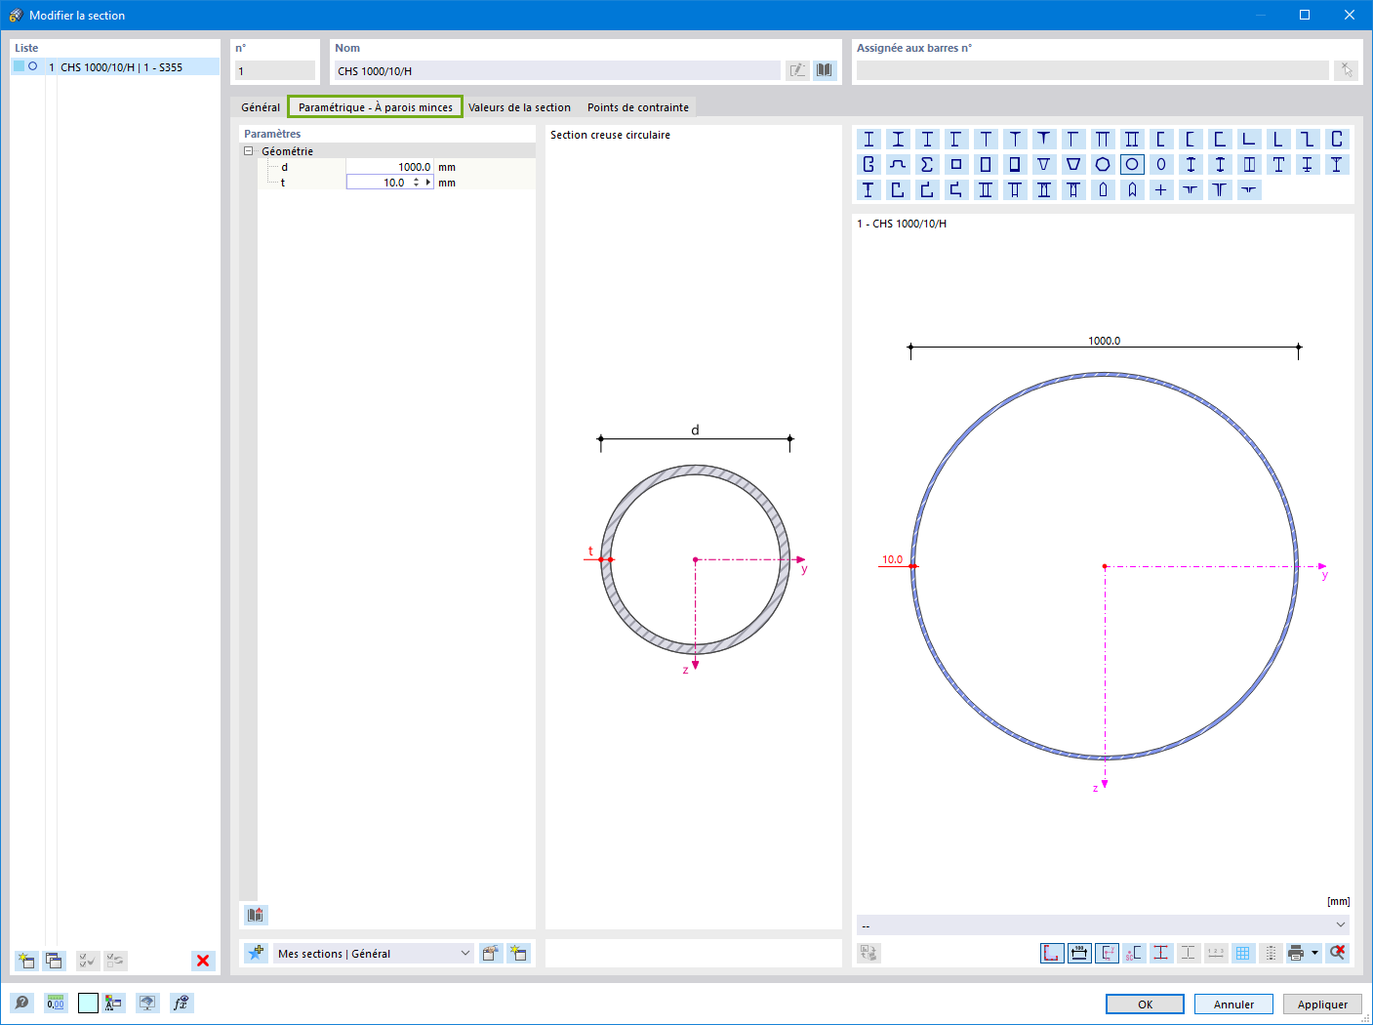Toggle grid display in section preview

tap(1243, 953)
